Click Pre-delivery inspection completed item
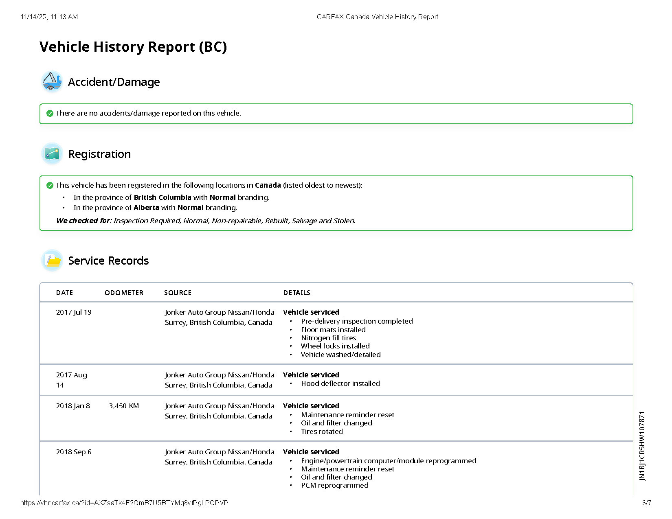The height and width of the screenshot is (519, 672). point(357,321)
